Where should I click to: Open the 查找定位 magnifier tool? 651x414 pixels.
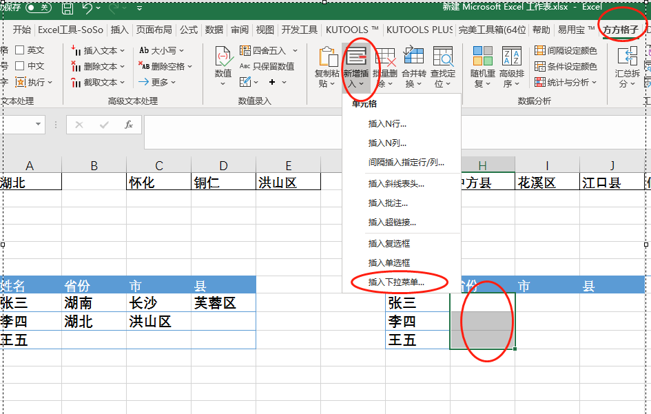442,66
